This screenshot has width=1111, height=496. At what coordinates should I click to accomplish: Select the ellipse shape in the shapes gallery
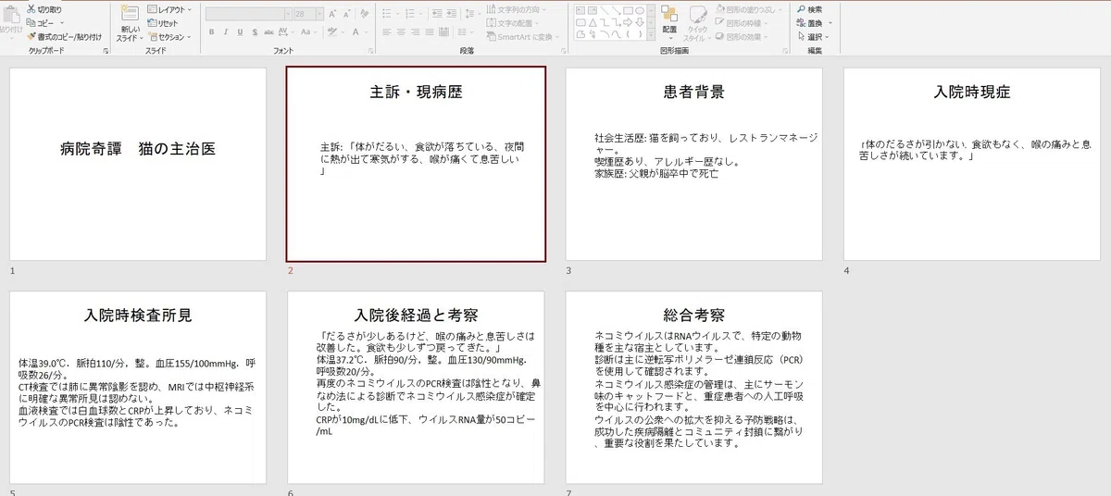point(640,10)
